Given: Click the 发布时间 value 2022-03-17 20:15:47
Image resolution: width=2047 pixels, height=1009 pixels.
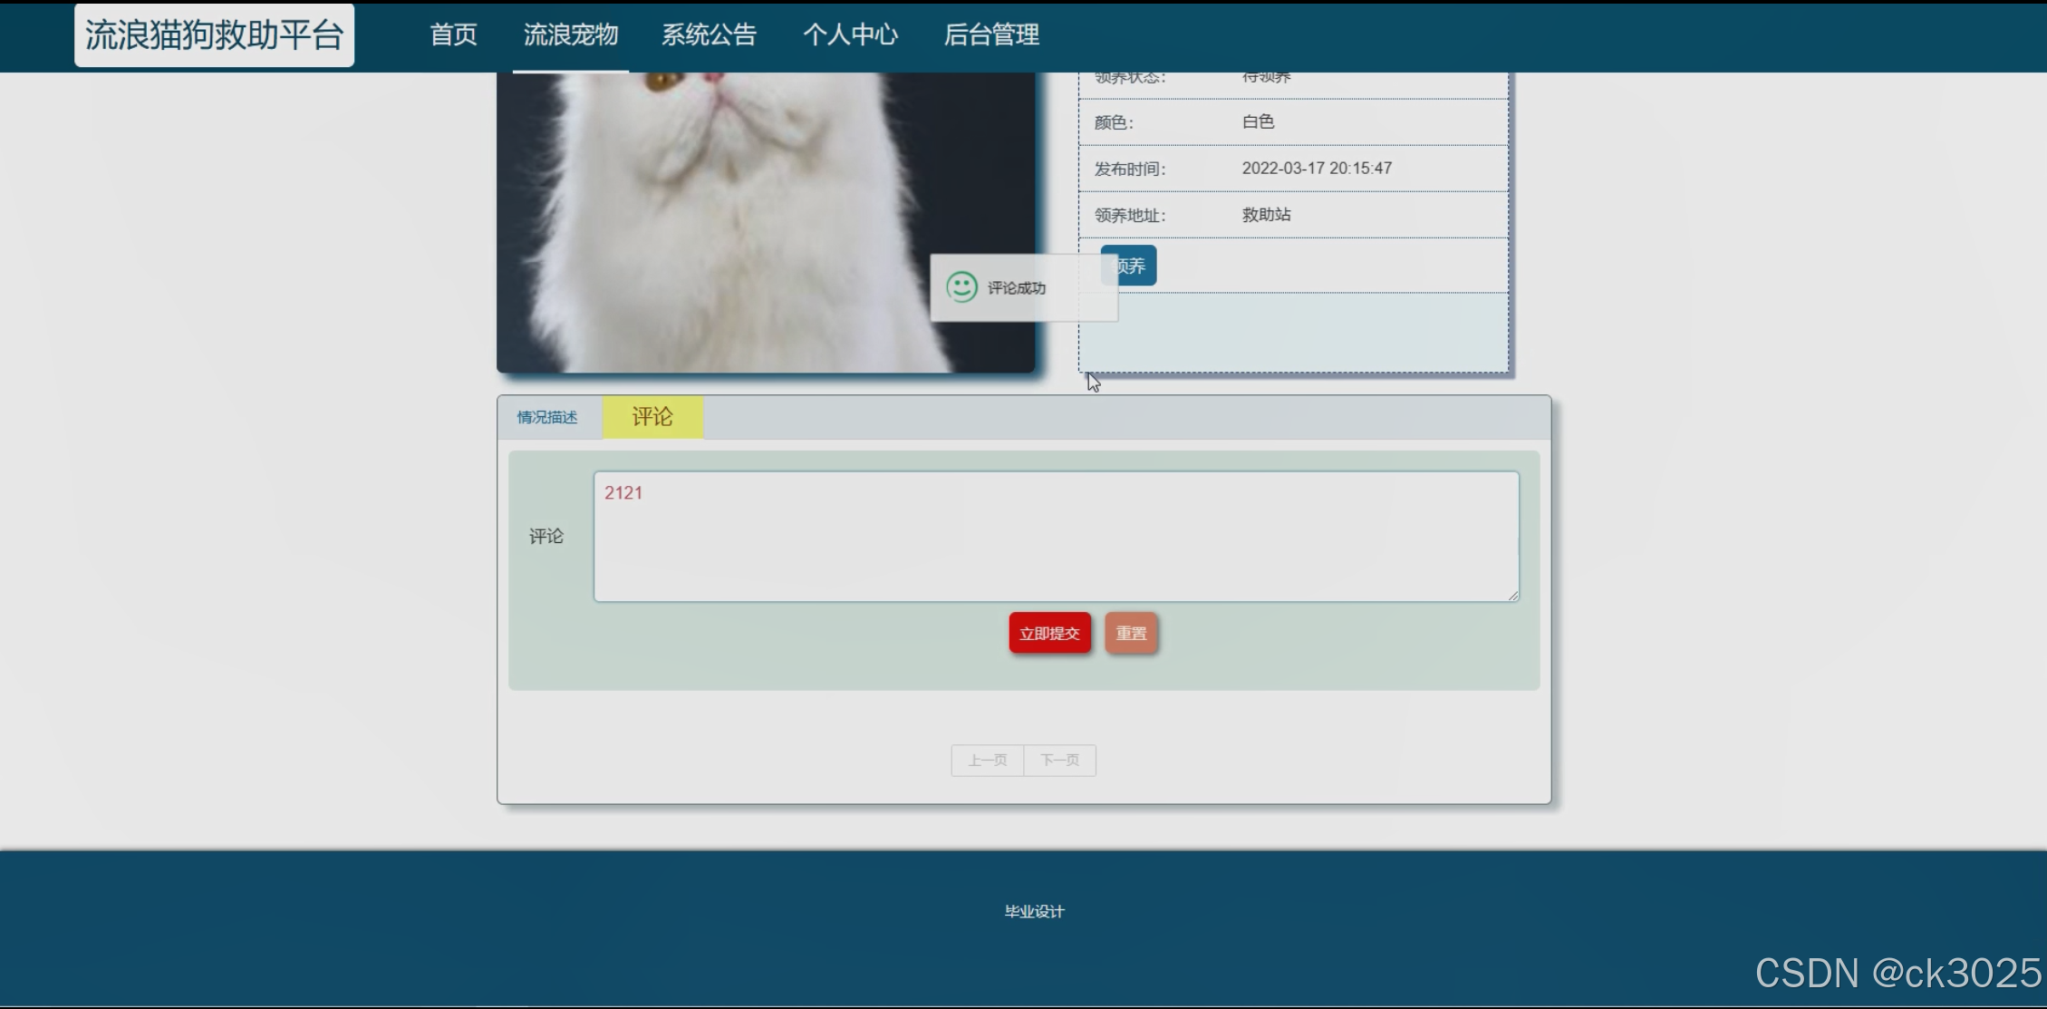Looking at the screenshot, I should 1317,169.
